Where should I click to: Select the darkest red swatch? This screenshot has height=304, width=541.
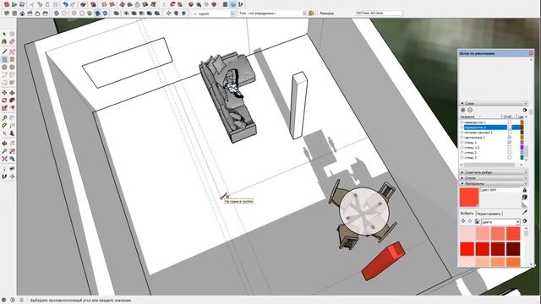pos(513,249)
